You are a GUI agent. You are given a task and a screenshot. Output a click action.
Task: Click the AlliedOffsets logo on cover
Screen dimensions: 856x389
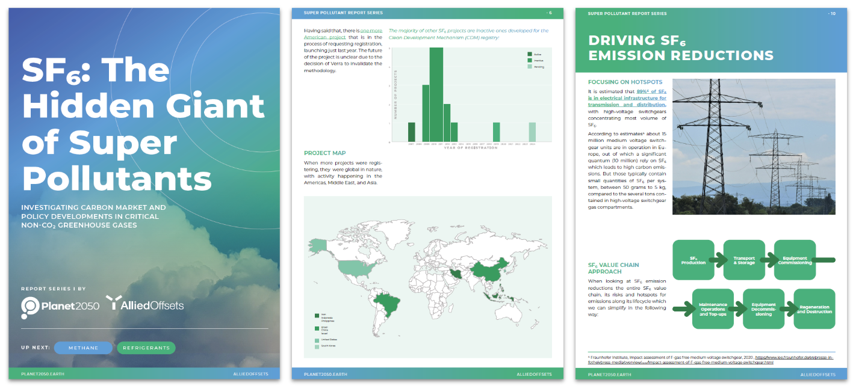click(x=145, y=305)
